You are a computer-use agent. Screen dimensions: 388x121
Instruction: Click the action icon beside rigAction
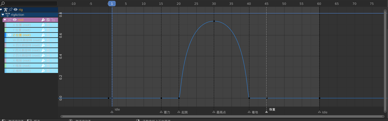(8, 15)
